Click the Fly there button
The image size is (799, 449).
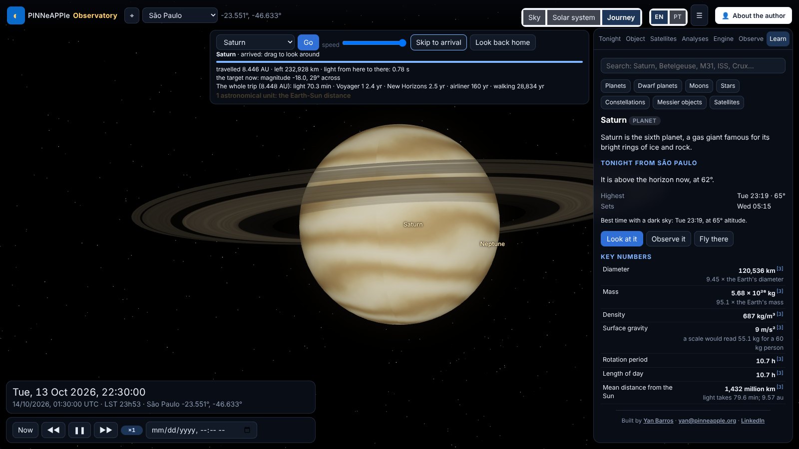pyautogui.click(x=714, y=239)
